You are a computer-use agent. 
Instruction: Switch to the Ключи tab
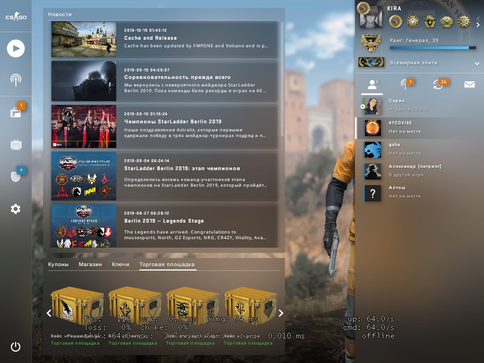tap(121, 264)
